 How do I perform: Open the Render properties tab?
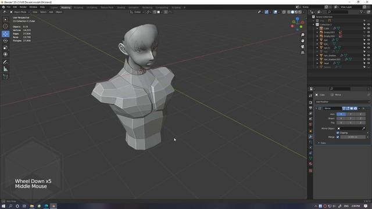(x=310, y=103)
